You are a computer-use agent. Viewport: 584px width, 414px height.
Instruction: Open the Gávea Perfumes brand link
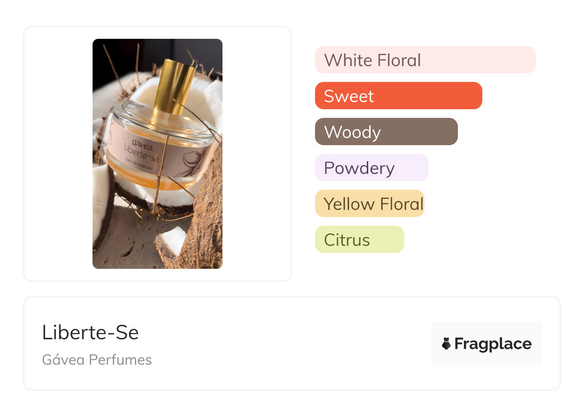tap(97, 360)
